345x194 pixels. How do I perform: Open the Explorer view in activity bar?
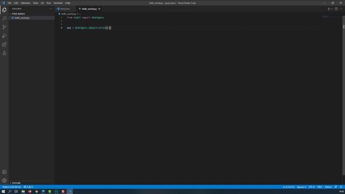[4, 10]
